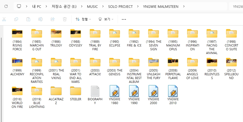This screenshot has height=122, width=243.
Task: Open the 보기 view dropdown
Action: [x=106, y=19]
